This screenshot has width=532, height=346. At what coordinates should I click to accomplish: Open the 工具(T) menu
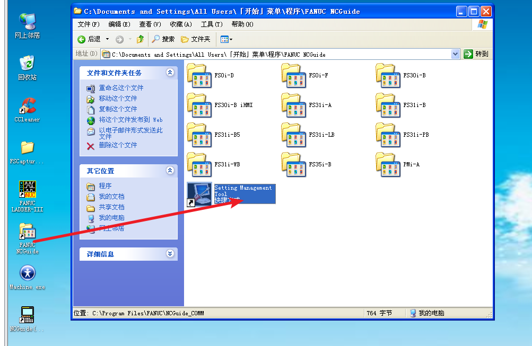tap(212, 24)
